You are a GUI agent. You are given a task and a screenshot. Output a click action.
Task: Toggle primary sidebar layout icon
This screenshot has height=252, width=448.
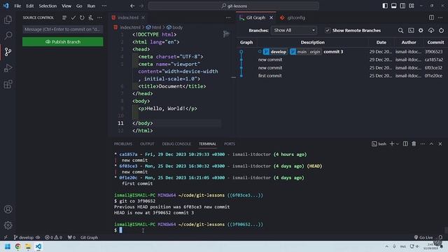tap(385, 6)
